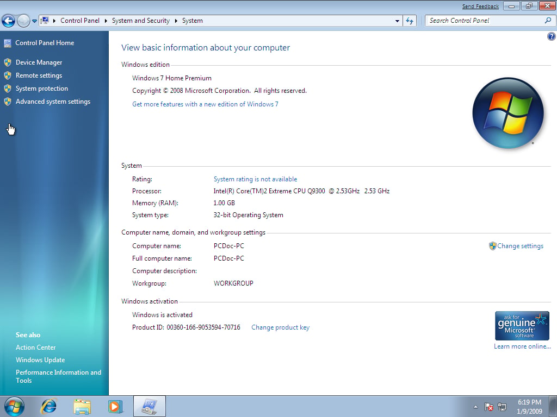The height and width of the screenshot is (417, 557).
Task: Expand arrow before System breadcrumb
Action: [176, 21]
